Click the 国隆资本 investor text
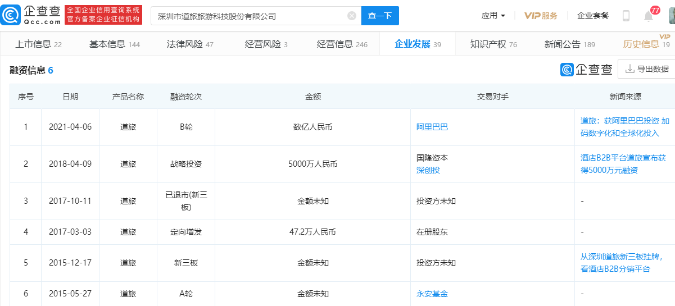Image resolution: width=675 pixels, height=306 pixels. tap(432, 158)
